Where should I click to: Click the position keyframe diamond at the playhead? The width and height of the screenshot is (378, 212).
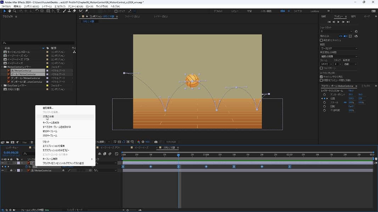(x=179, y=166)
